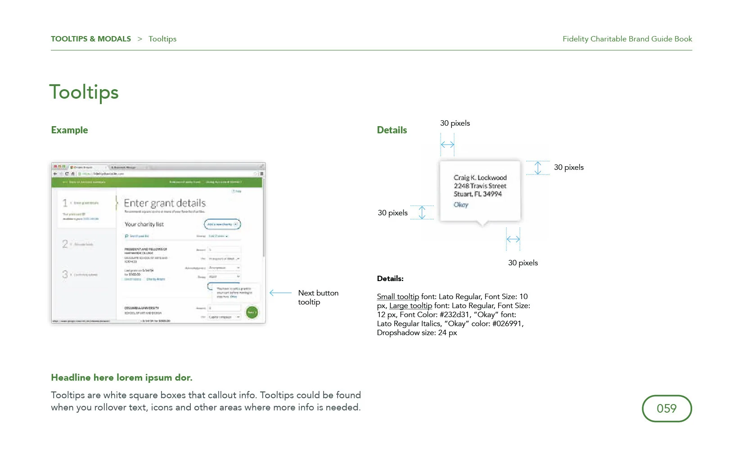Click the underlined 'Small tooltip' text
Image resolution: width=743 pixels, height=473 pixels.
click(x=398, y=296)
